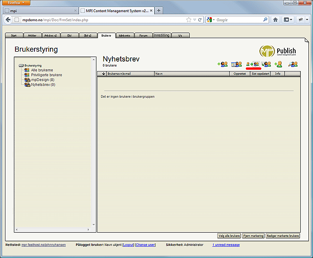Bookmark the page with the star icon

(189, 20)
